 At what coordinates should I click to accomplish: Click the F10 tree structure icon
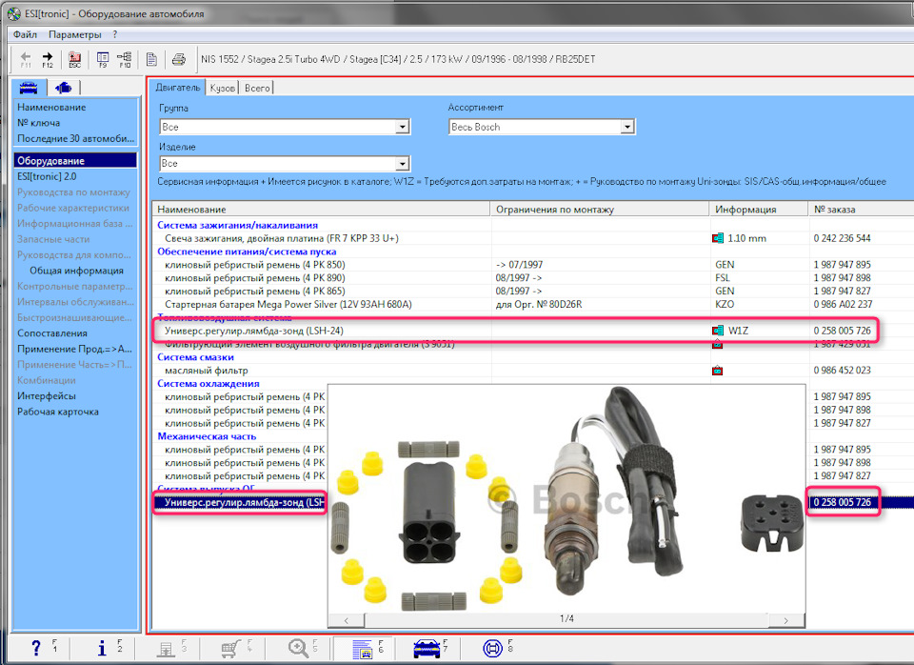pyautogui.click(x=125, y=59)
